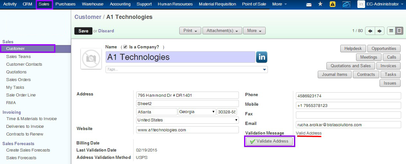The image size is (406, 164).
Task: Open the Print dropdown
Action: tap(190, 31)
